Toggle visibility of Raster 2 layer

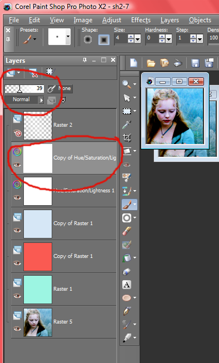(x=17, y=133)
